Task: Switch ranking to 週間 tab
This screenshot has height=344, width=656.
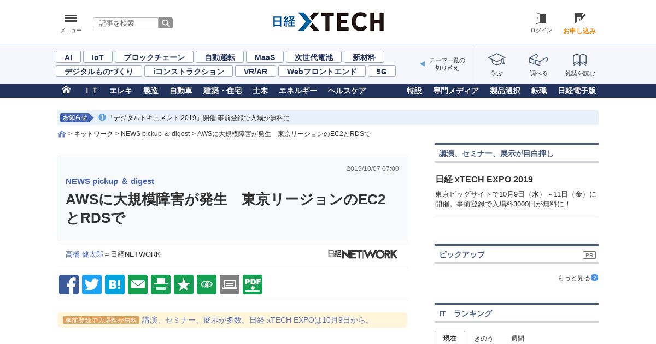Action: (518, 338)
